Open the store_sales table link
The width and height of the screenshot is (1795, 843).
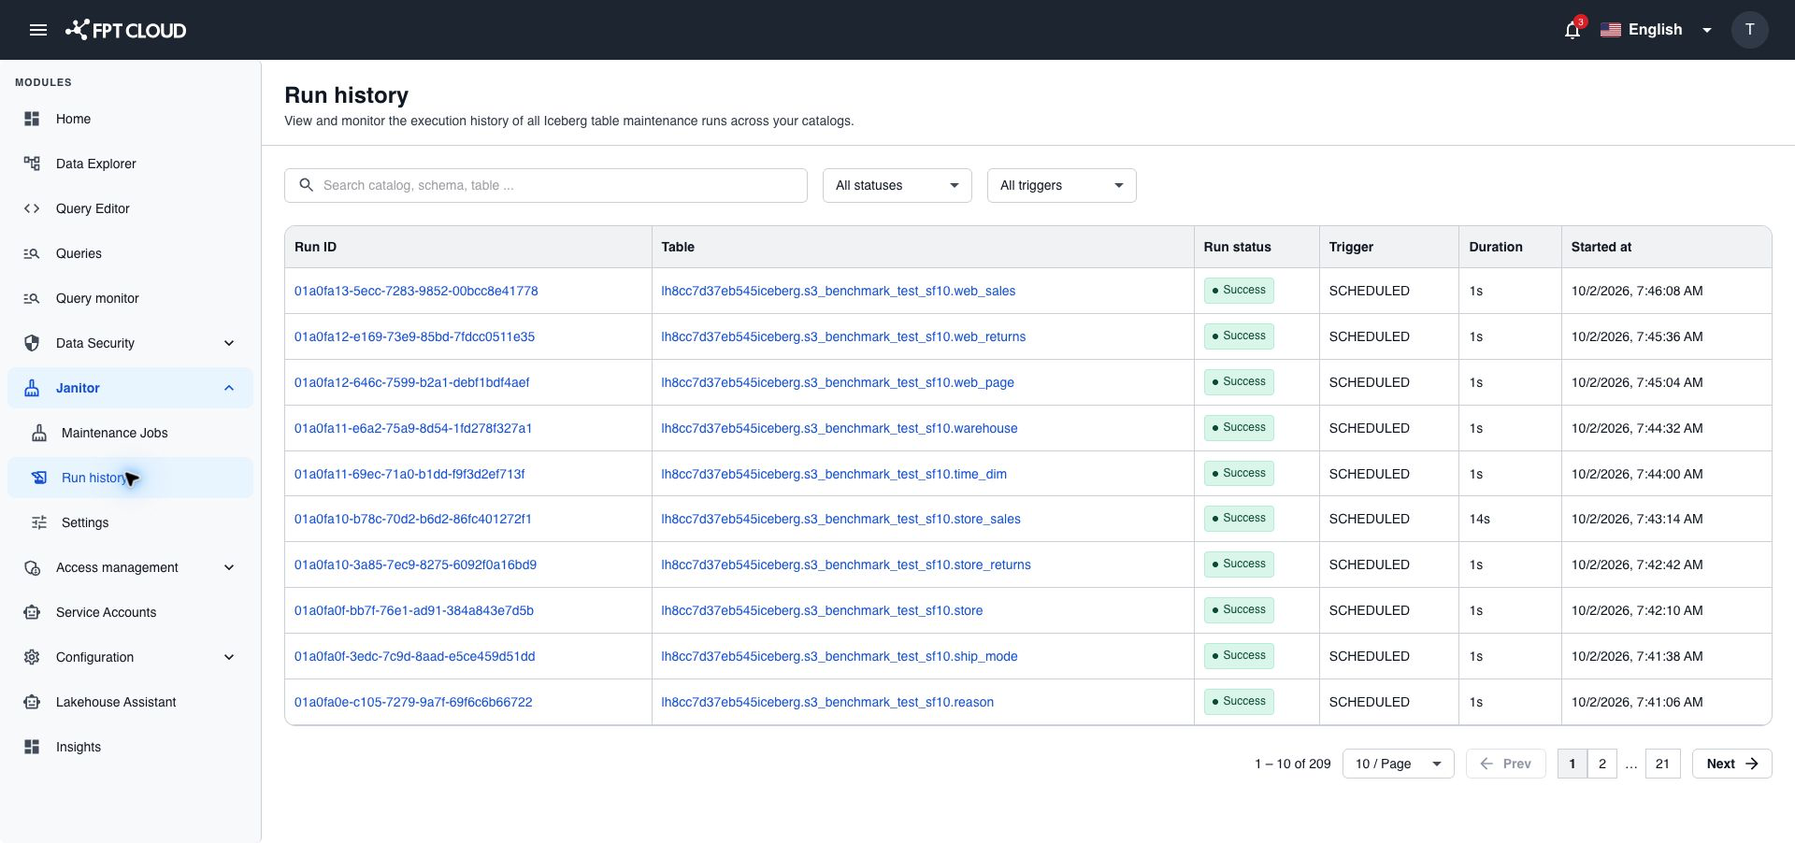[x=840, y=519]
